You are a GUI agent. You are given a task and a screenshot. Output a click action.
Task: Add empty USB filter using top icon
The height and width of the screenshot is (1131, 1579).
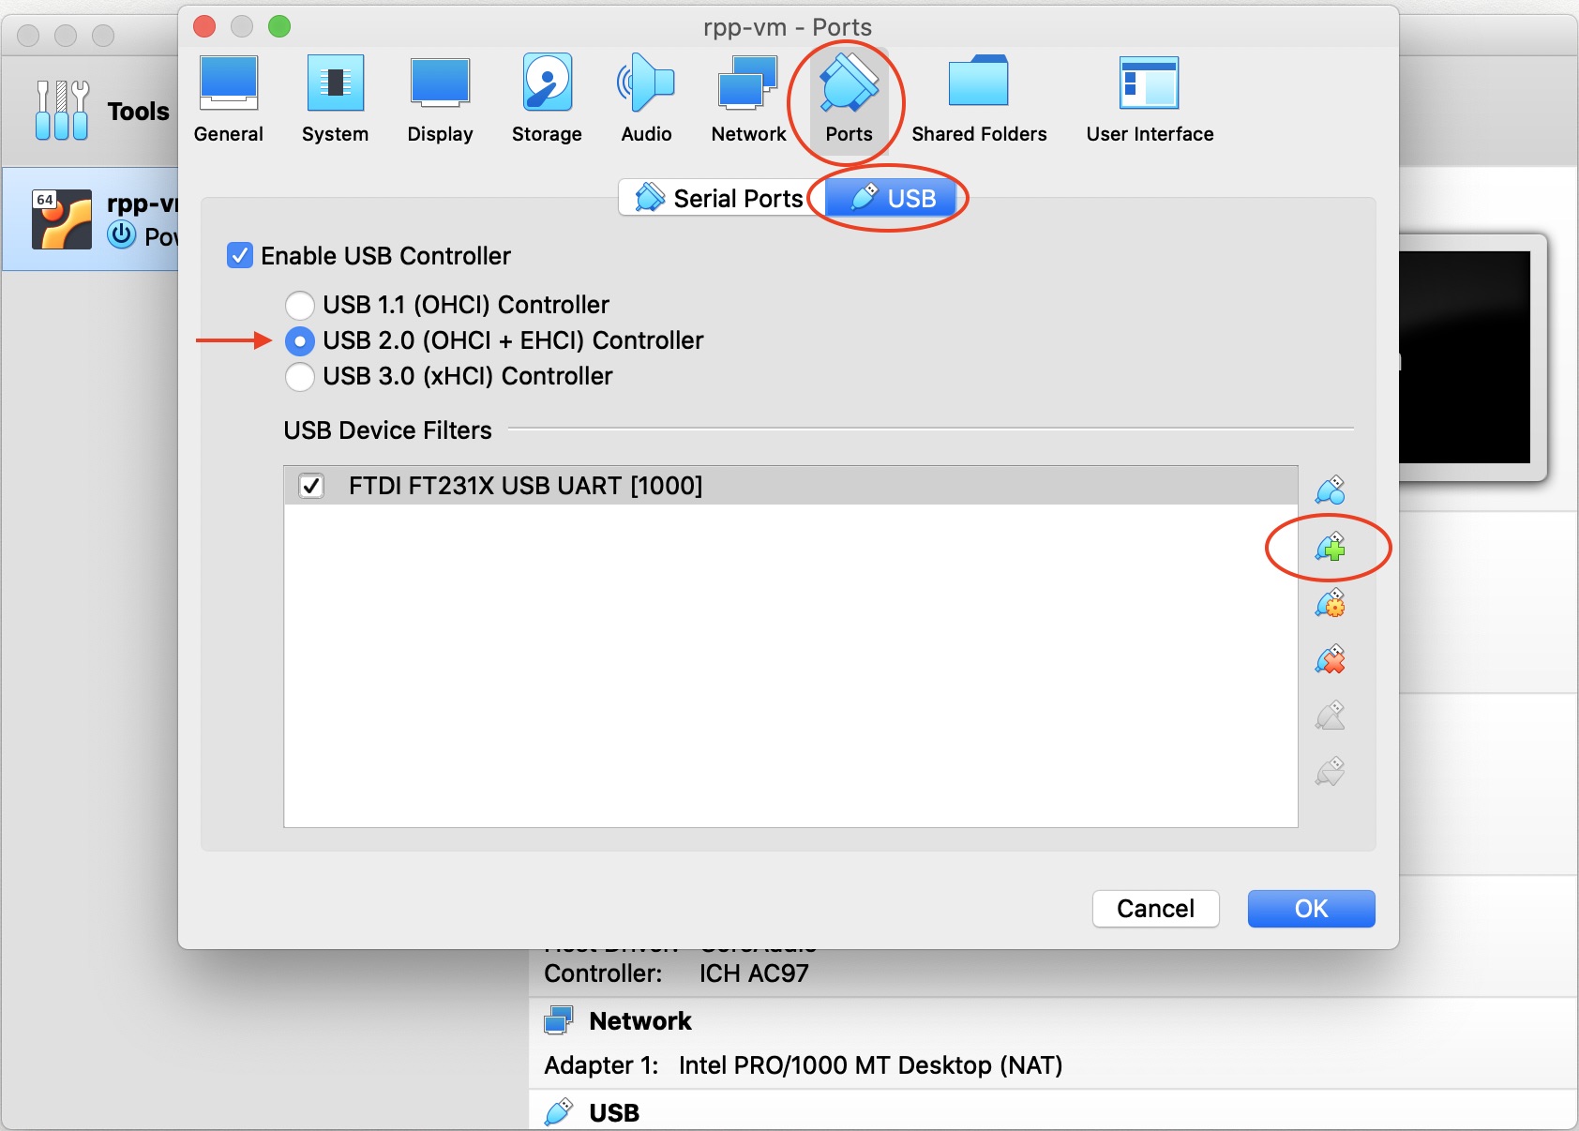pos(1330,490)
